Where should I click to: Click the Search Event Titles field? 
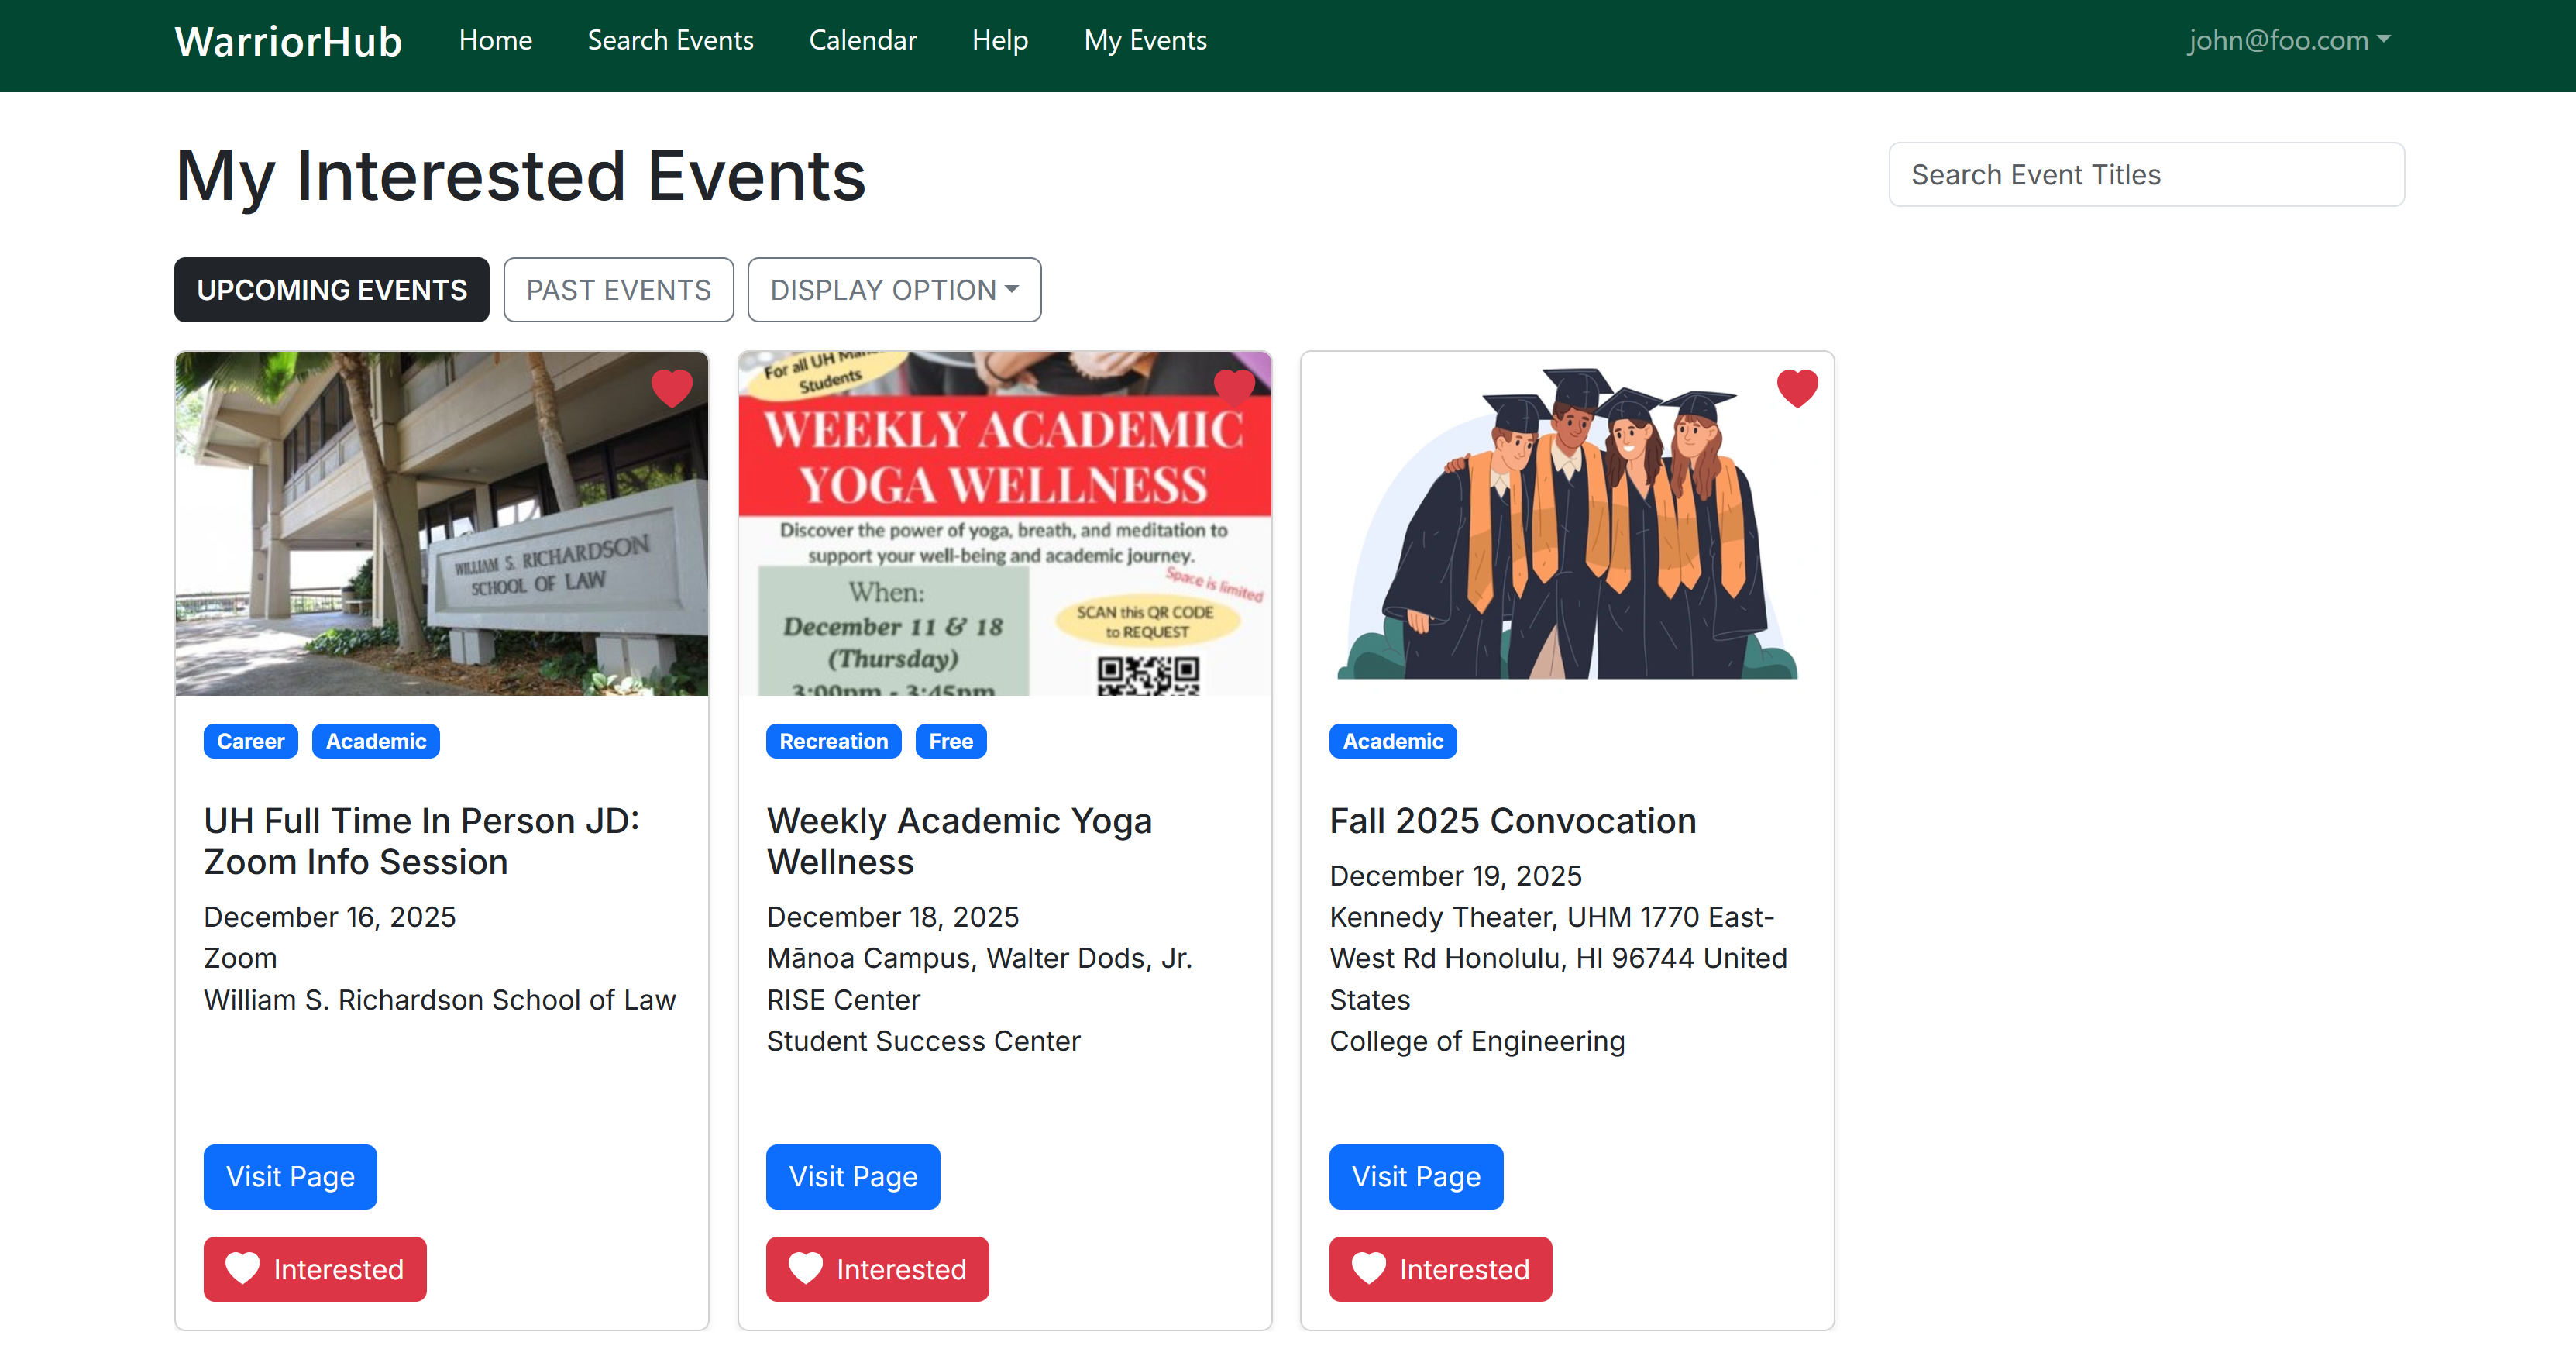pos(2146,174)
